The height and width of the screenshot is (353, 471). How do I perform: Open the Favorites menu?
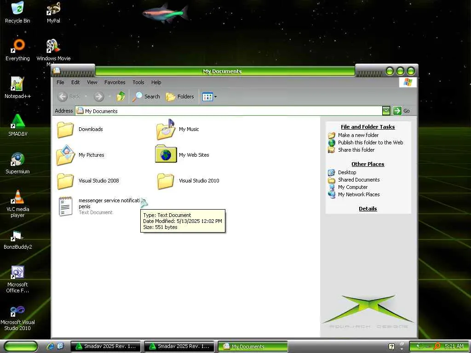click(x=115, y=82)
